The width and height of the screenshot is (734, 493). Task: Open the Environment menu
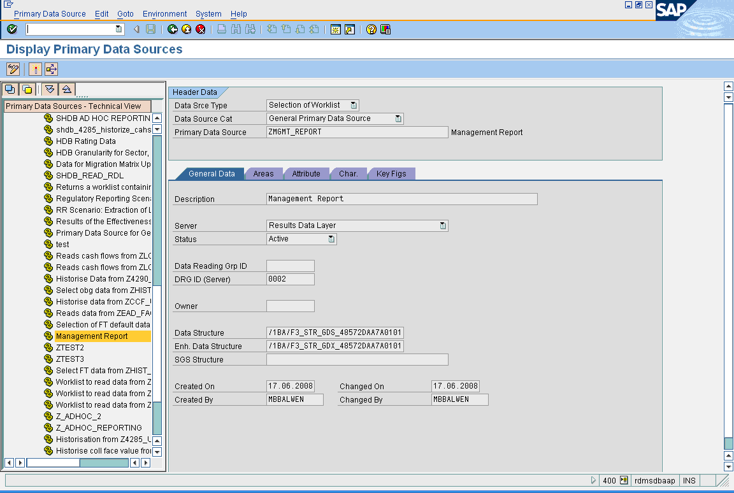click(x=164, y=13)
